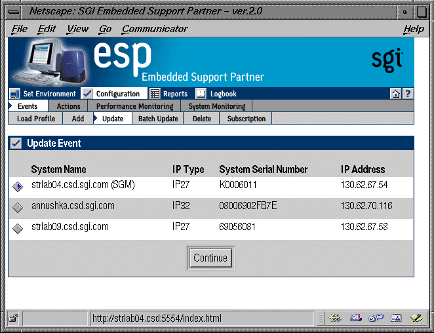434x333 pixels.
Task: Open Discussions newsgroup icon in component bar
Action: point(376,318)
